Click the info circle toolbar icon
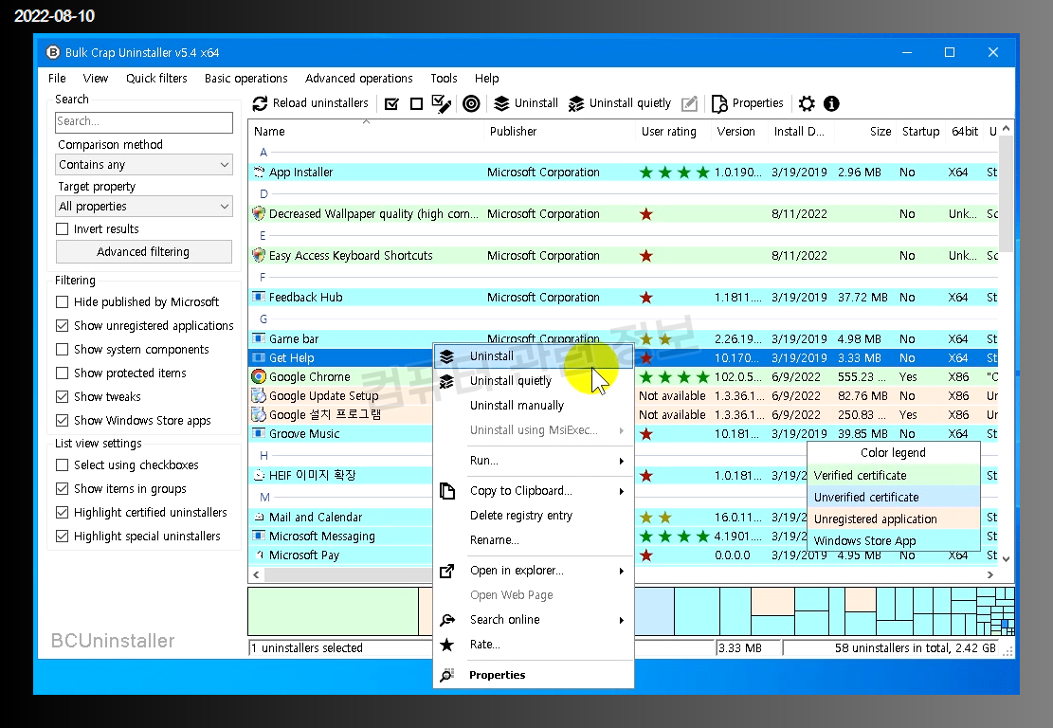The width and height of the screenshot is (1053, 728). pos(831,103)
